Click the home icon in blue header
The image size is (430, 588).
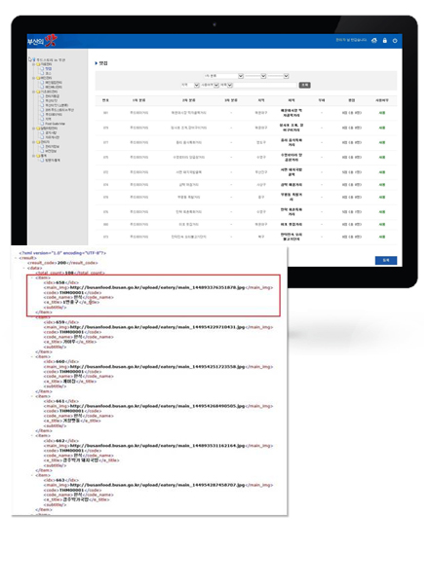pyautogui.click(x=374, y=41)
